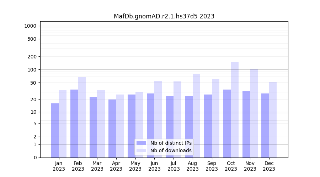Click the March 2023 downloads bar
Viewport: 320px width, 177px height.
(101, 124)
